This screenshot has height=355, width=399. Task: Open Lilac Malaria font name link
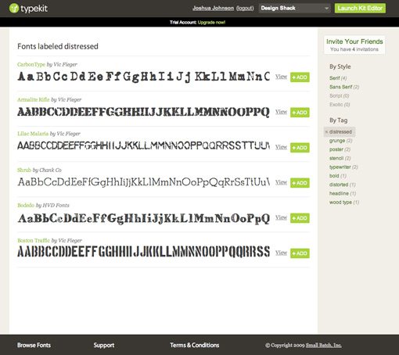[x=33, y=134]
